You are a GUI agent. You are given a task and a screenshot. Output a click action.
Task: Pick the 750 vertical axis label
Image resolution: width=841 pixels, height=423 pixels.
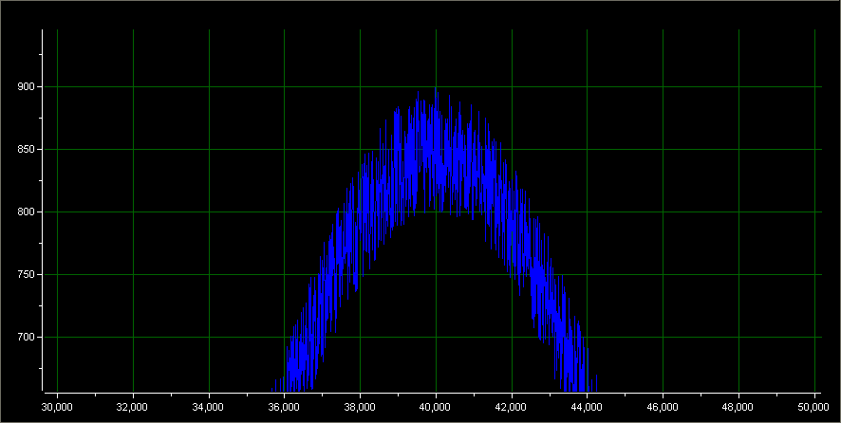click(x=26, y=275)
